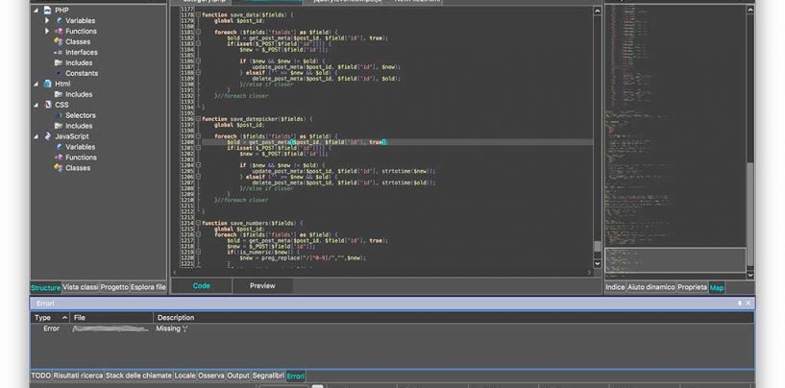785x388 pixels.
Task: Click the editor scroll-up arrow
Action: (598, 11)
